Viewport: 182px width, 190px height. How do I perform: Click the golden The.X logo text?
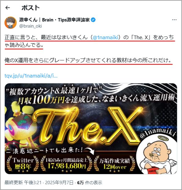point(87,125)
